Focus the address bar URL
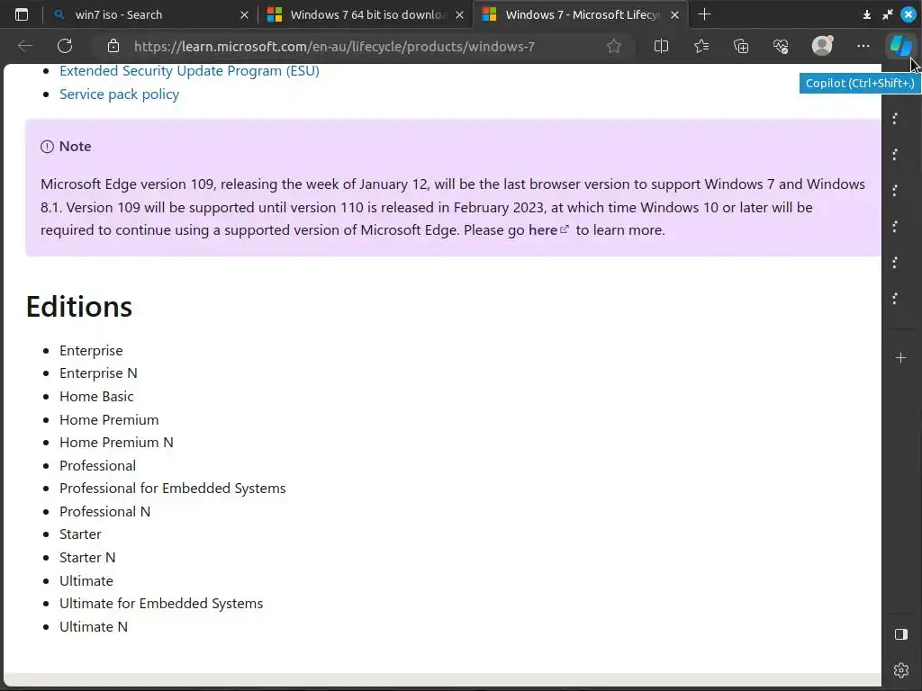The width and height of the screenshot is (922, 691). click(334, 47)
